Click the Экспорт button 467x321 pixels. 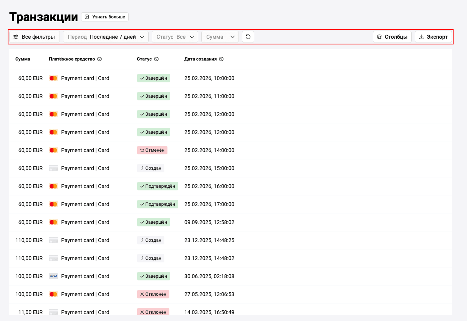click(433, 37)
